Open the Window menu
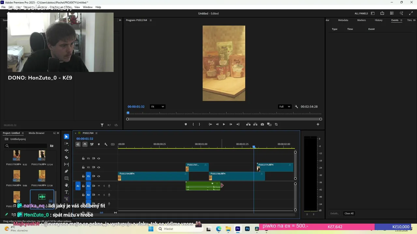 [88, 7]
